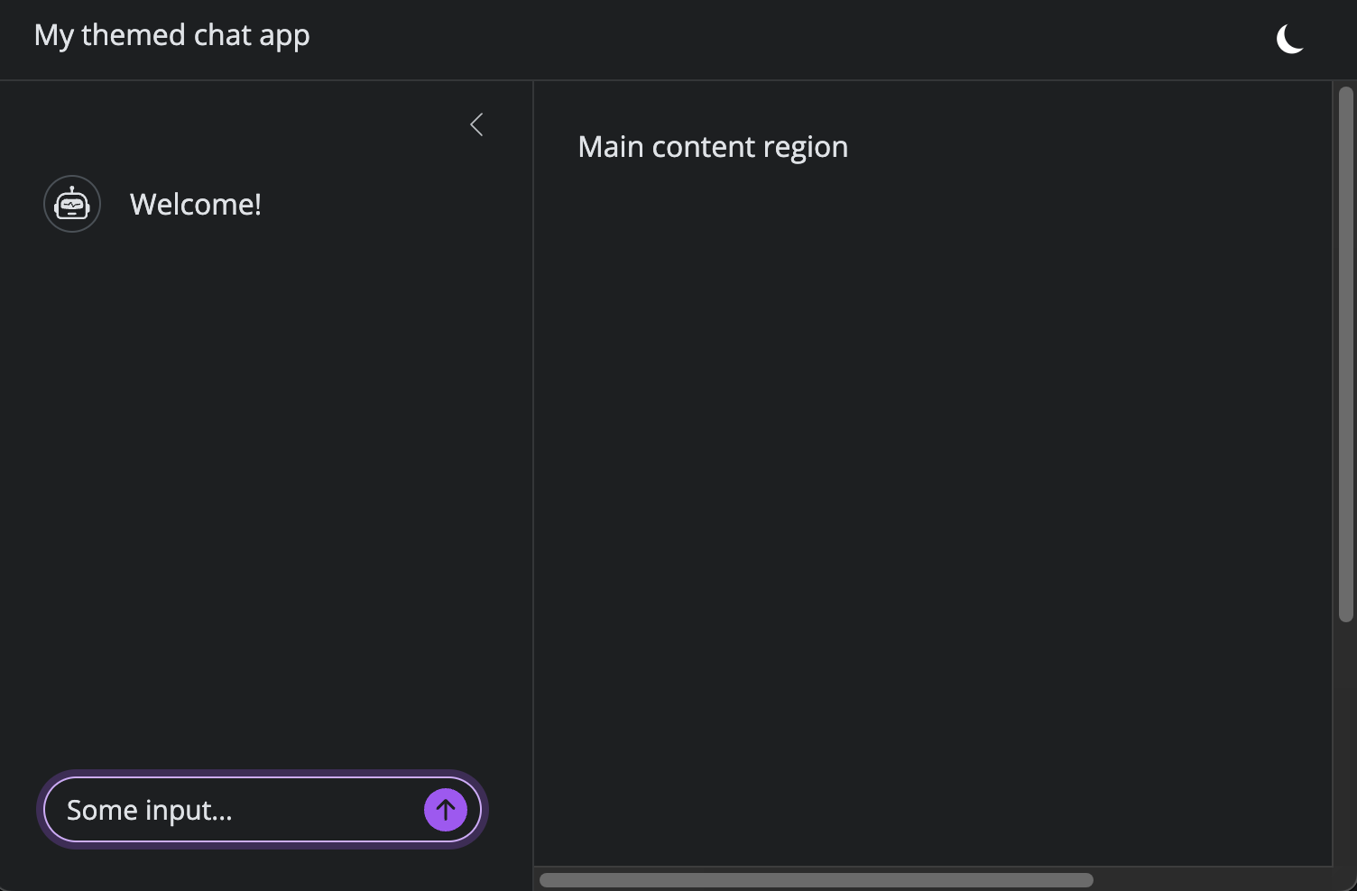Select the Main content region heading
This screenshot has height=891, width=1357.
[x=713, y=146]
